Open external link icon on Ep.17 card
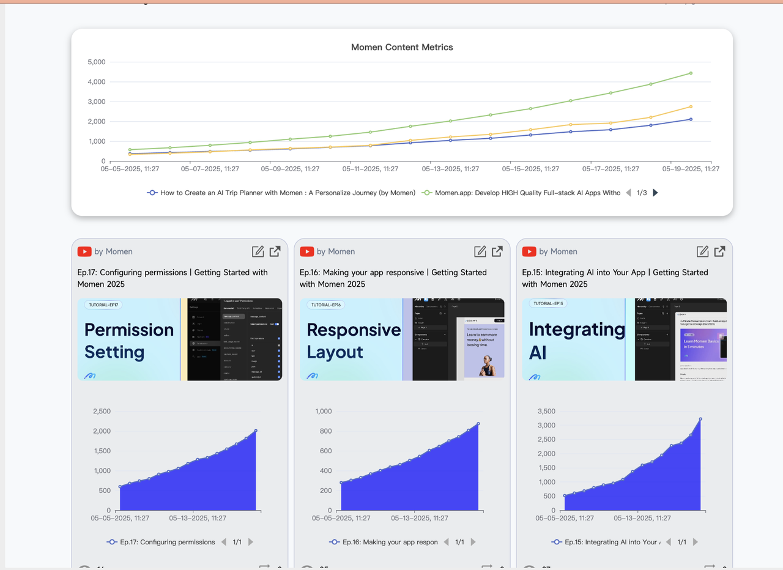The width and height of the screenshot is (783, 570). click(x=275, y=251)
